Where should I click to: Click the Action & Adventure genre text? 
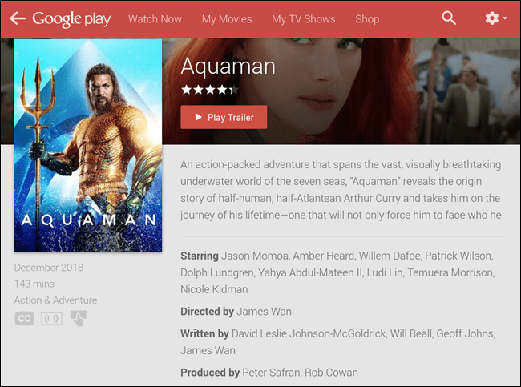pos(55,300)
